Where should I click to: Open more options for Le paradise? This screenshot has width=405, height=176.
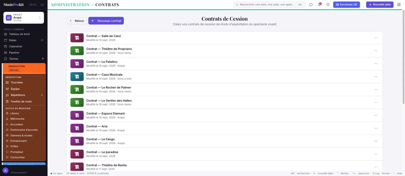[x=376, y=154]
